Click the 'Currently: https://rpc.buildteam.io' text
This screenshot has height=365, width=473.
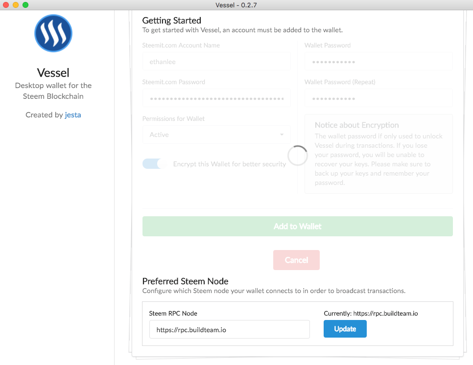[x=371, y=314]
